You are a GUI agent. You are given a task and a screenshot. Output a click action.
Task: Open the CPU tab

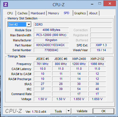click(10, 13)
